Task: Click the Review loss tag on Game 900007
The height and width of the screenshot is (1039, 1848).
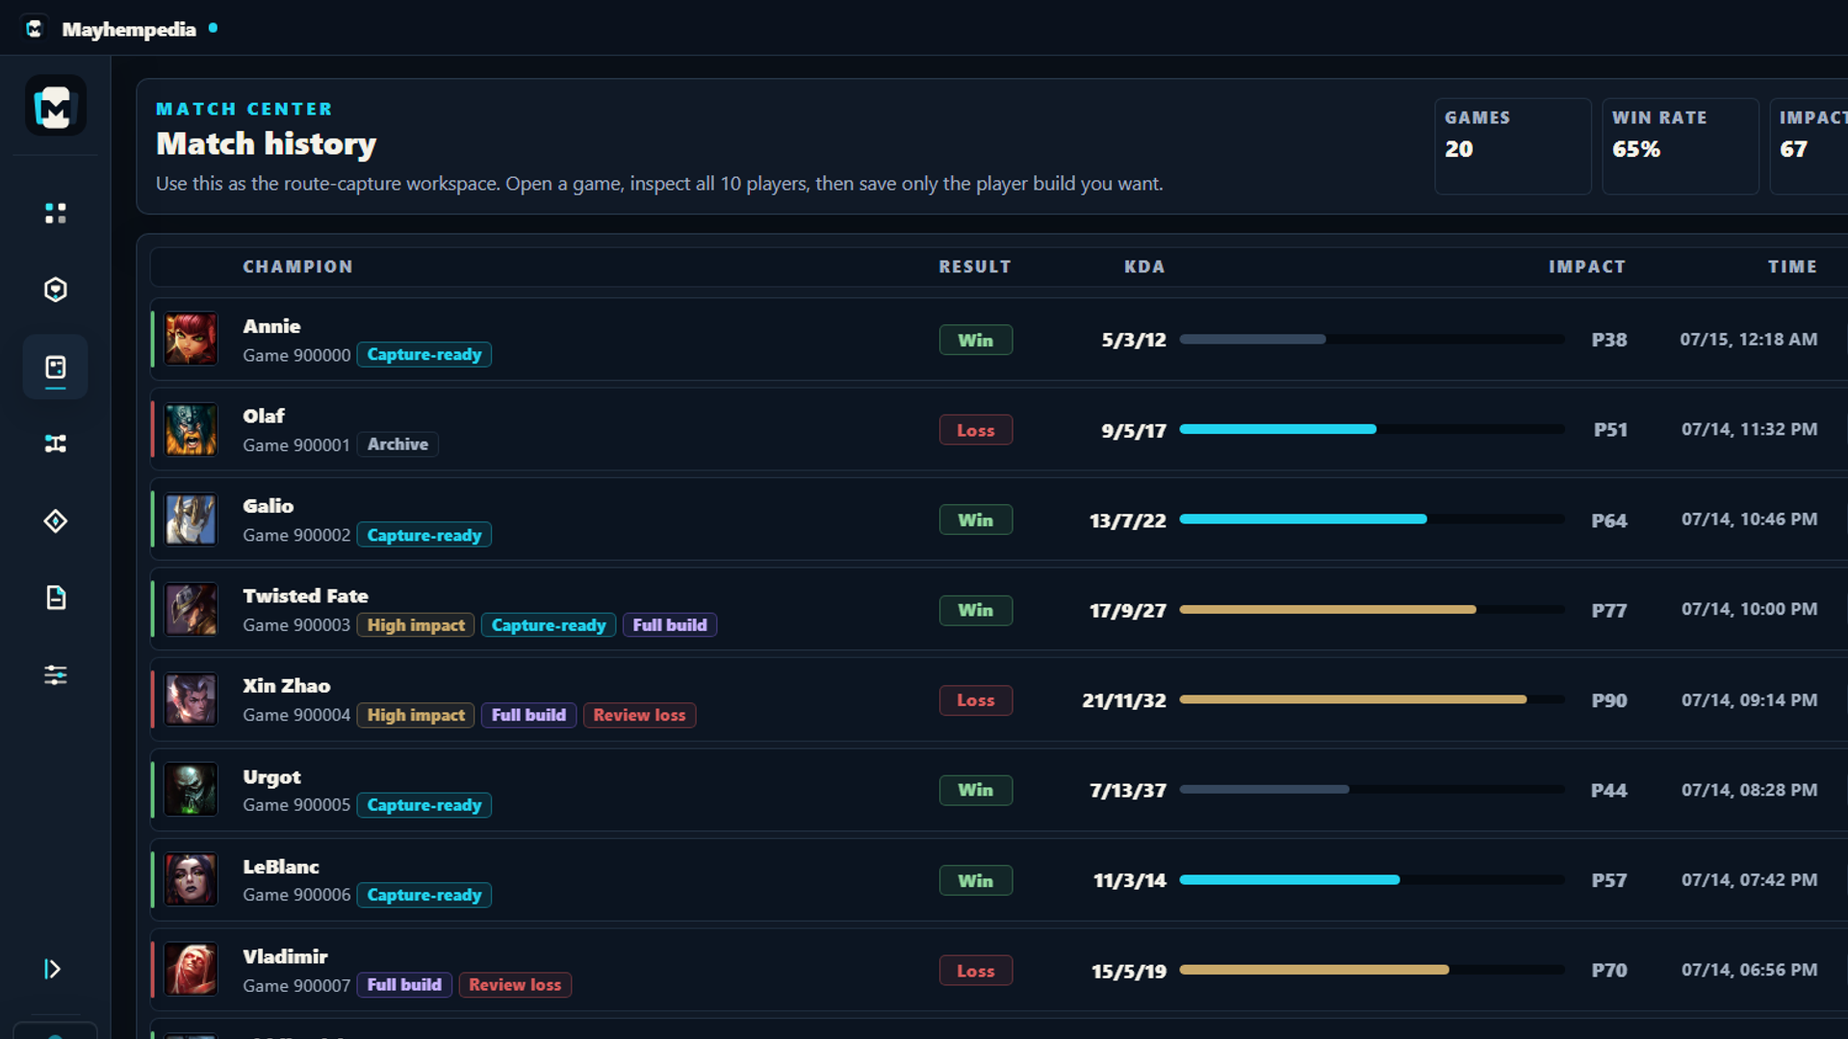Action: coord(515,985)
